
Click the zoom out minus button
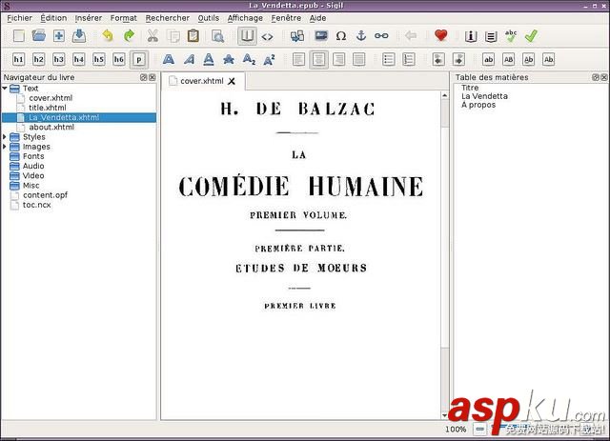pyautogui.click(x=480, y=429)
